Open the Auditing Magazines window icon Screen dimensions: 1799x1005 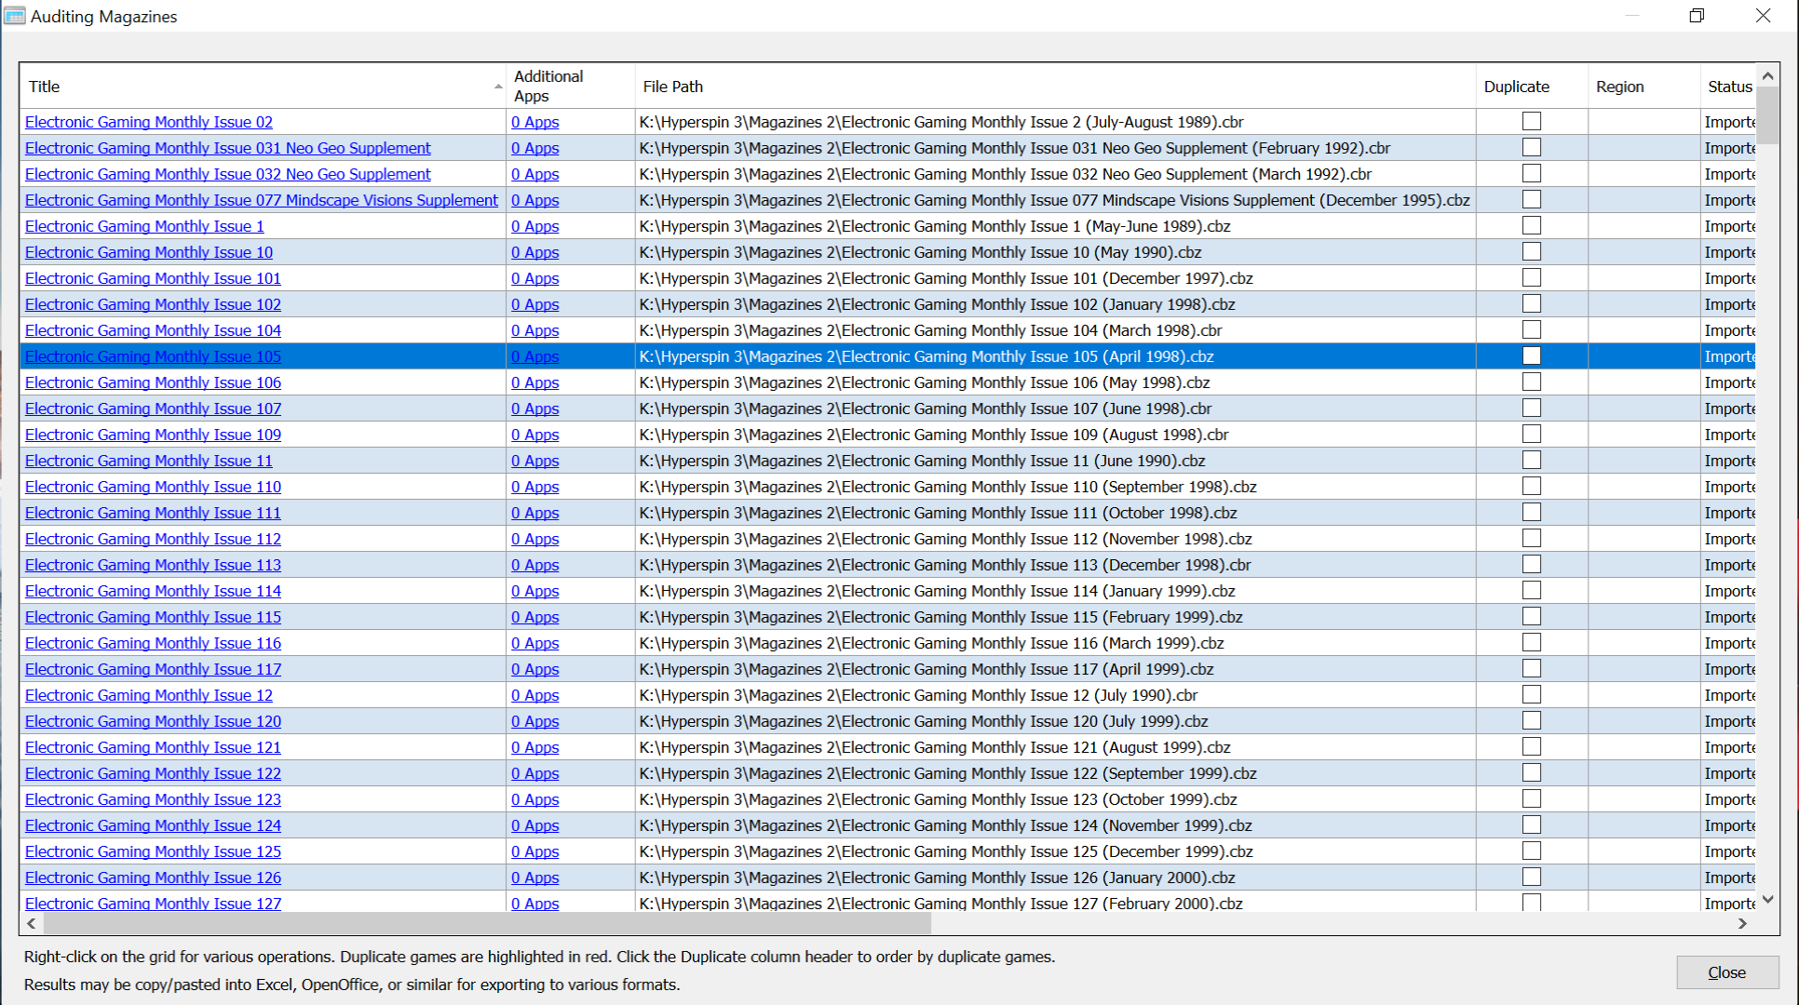click(14, 16)
